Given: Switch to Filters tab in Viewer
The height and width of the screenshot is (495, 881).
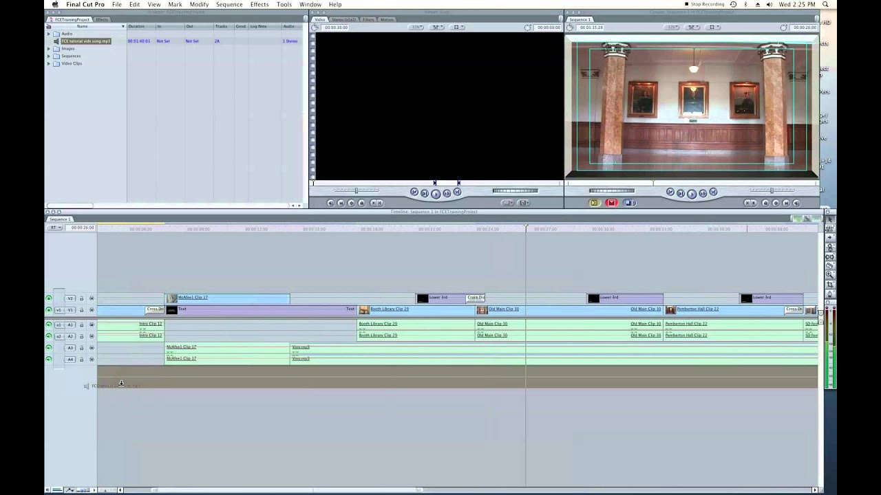Looking at the screenshot, I should (x=368, y=19).
